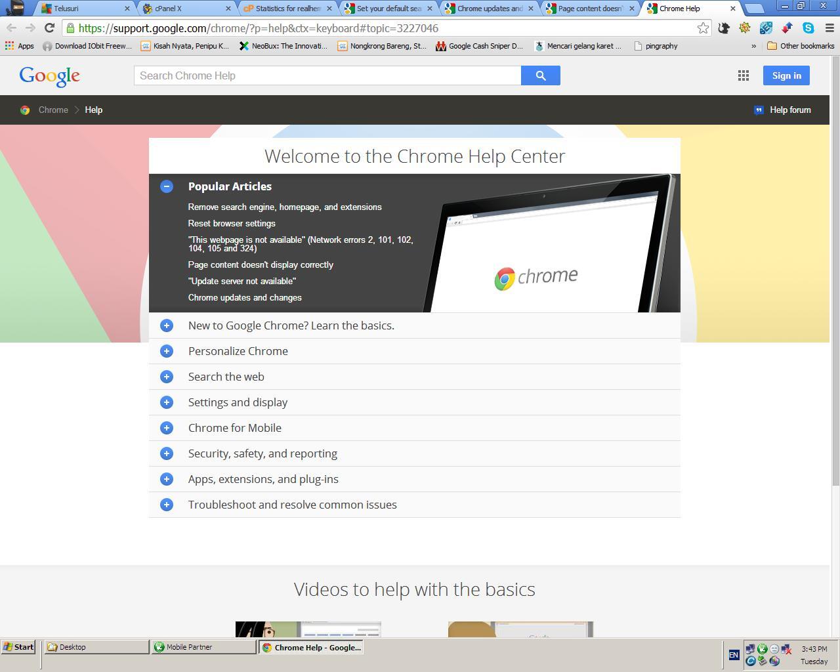This screenshot has width=840, height=672.
Task: Expand the Personalize Chrome section
Action: click(x=167, y=351)
